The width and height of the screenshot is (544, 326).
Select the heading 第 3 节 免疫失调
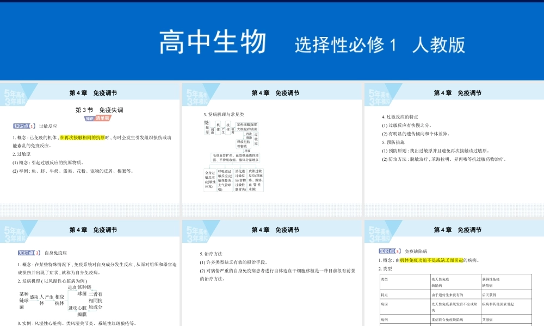[x=99, y=110]
